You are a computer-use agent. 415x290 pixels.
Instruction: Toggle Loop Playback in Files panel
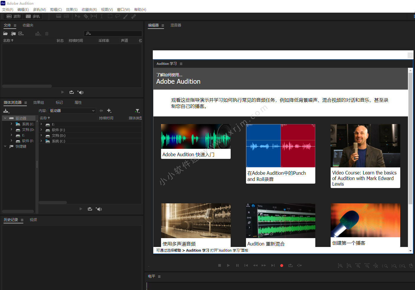[72, 92]
